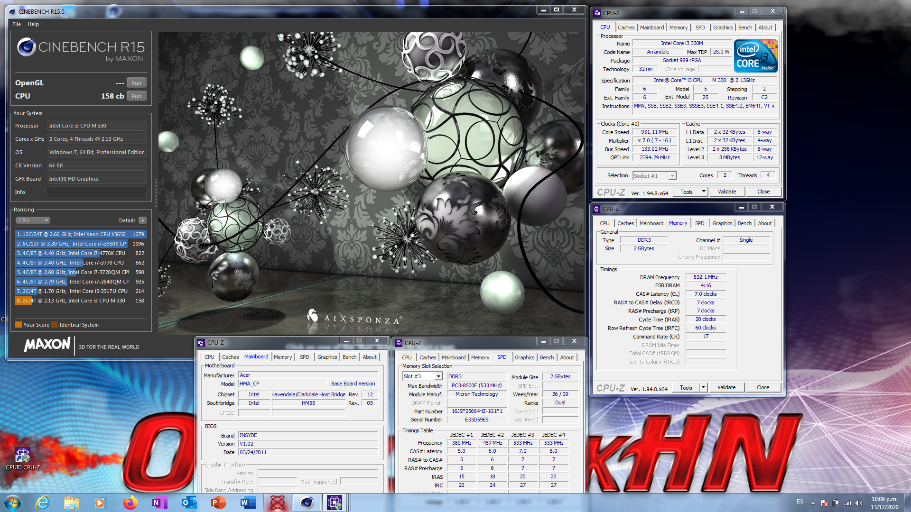Click Validate in the top CPU-Z window

point(727,192)
